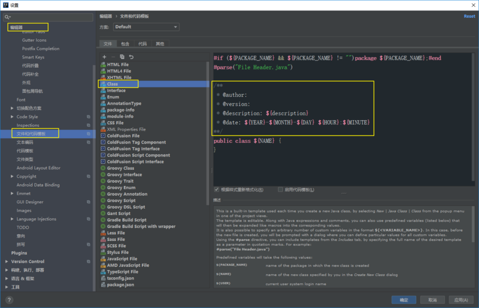Click the Cancel button
This screenshot has height=308, width=479.
[432, 300]
